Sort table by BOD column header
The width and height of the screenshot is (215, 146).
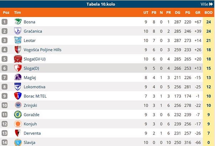(208, 12)
